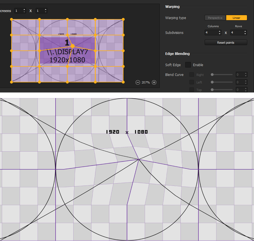Viewport: 254px width, 241px height.
Task: Tick the Blend Curve Right checkbox
Action: pos(192,75)
